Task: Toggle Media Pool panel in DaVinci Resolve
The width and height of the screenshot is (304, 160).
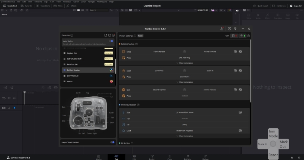Action: pos(10,6)
